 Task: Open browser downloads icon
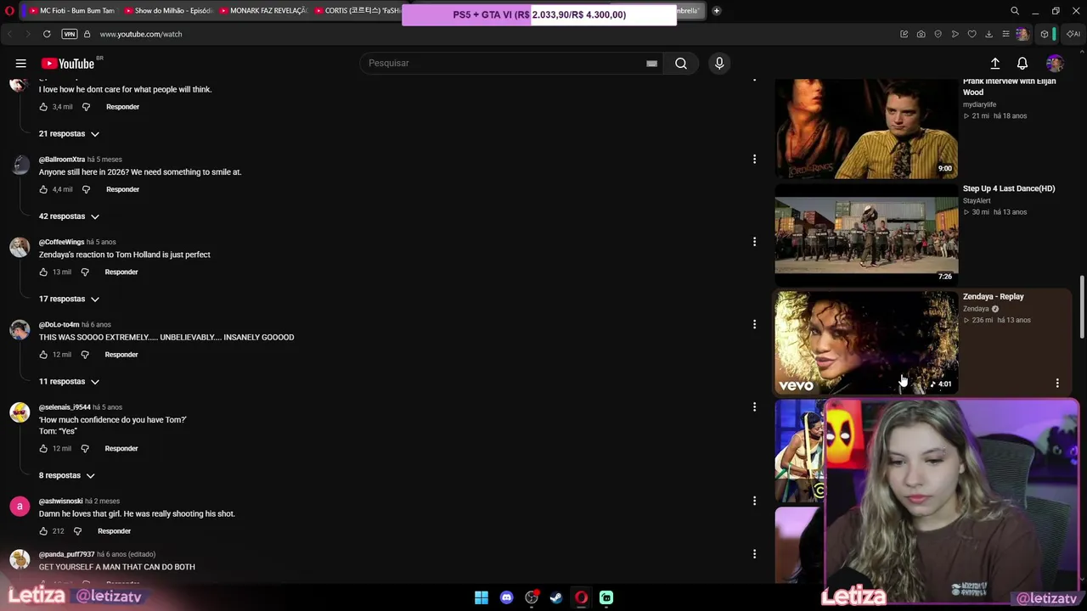click(x=988, y=34)
